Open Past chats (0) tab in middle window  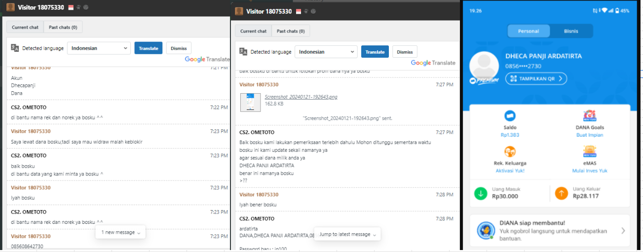(291, 31)
